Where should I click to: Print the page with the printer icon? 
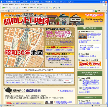[x=44, y=8]
